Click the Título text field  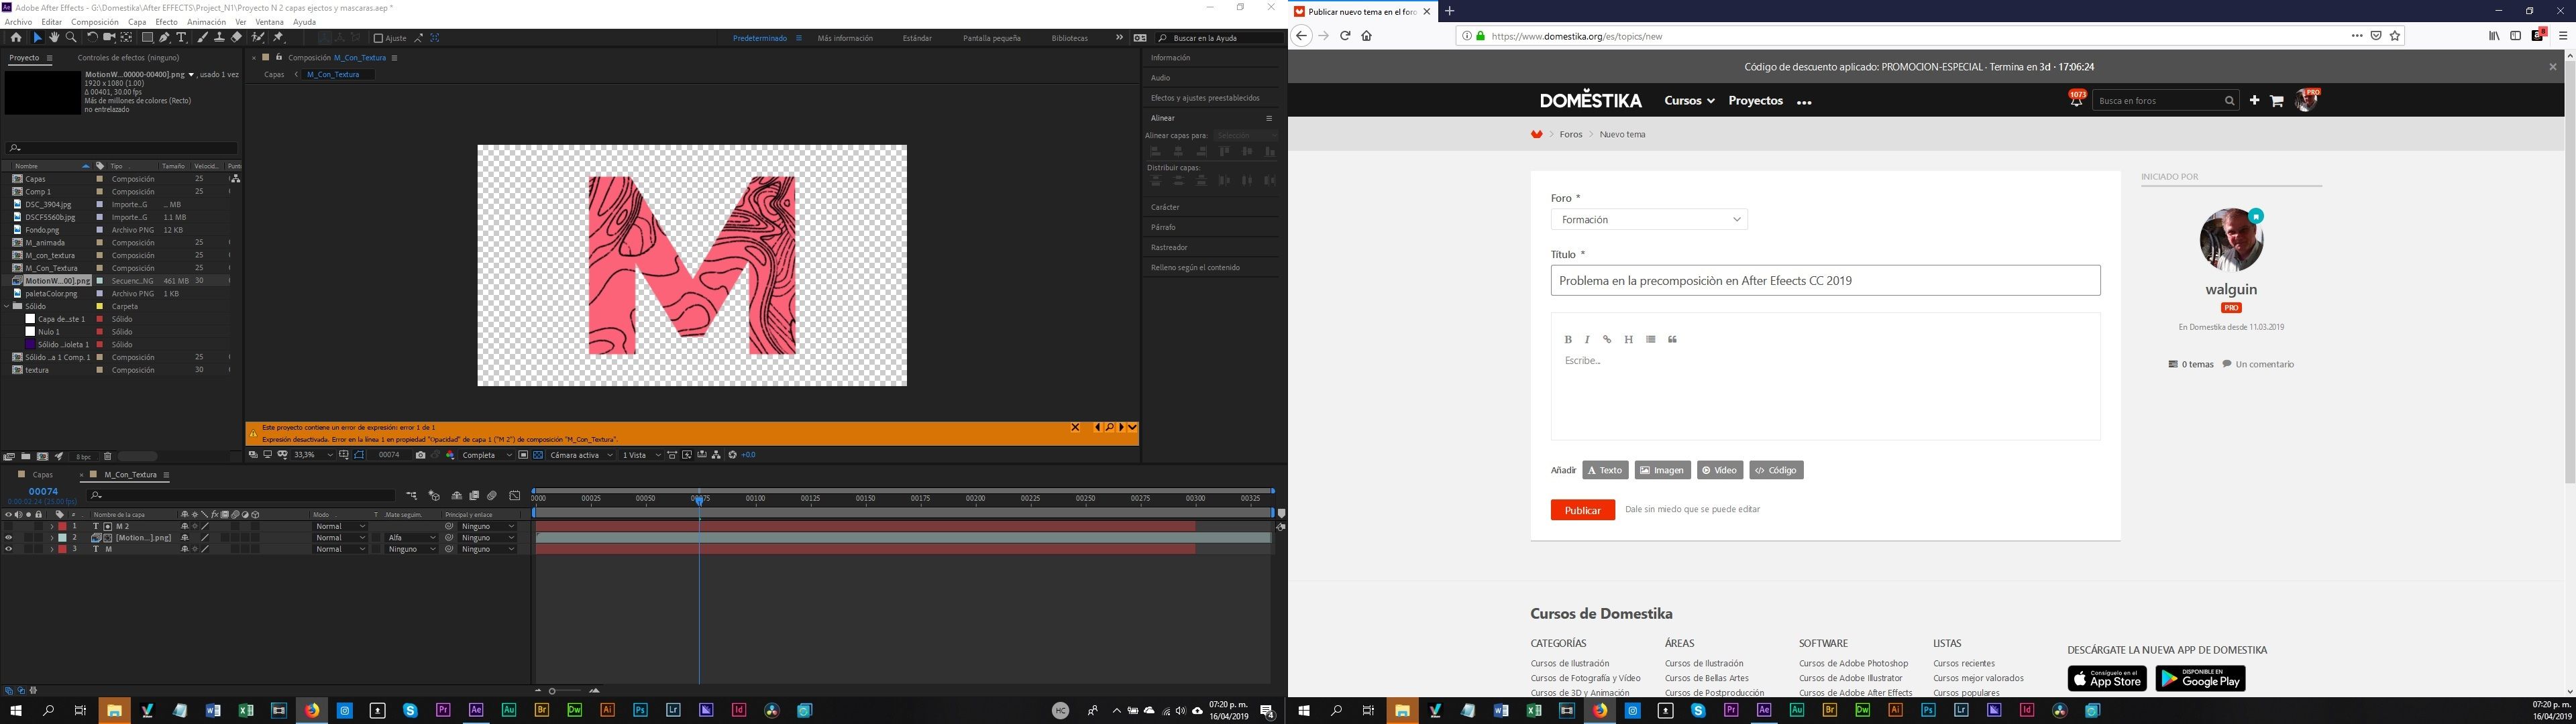point(1825,280)
